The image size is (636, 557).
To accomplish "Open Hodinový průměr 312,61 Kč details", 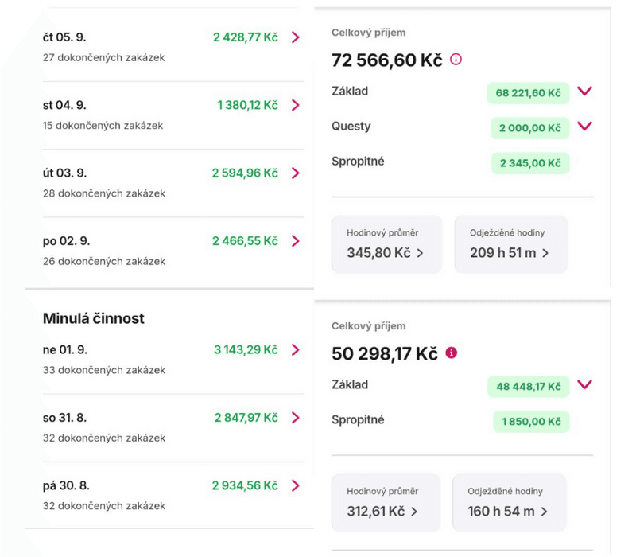I will [x=386, y=502].
